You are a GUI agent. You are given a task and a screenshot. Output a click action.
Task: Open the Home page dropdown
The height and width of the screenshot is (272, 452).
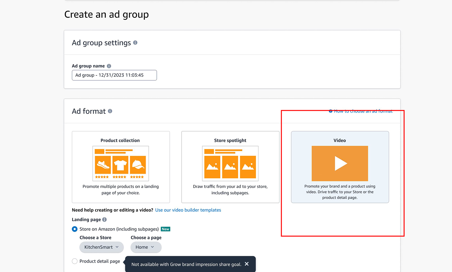pyautogui.click(x=146, y=247)
